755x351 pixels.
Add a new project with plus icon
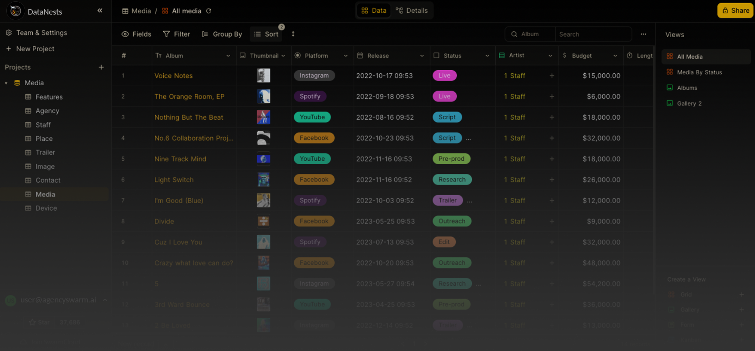coord(101,67)
